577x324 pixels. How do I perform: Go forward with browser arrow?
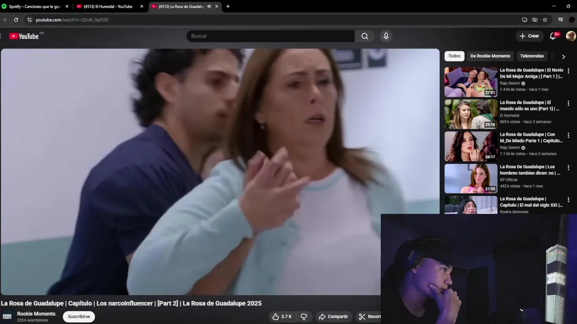point(5,20)
